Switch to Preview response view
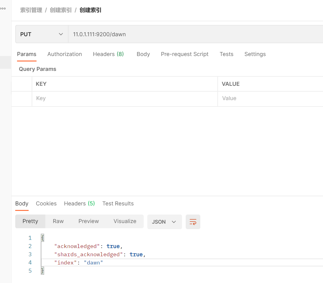 89,221
